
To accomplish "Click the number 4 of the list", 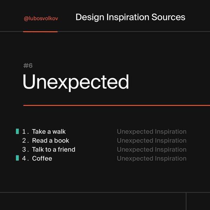I will (24, 159).
